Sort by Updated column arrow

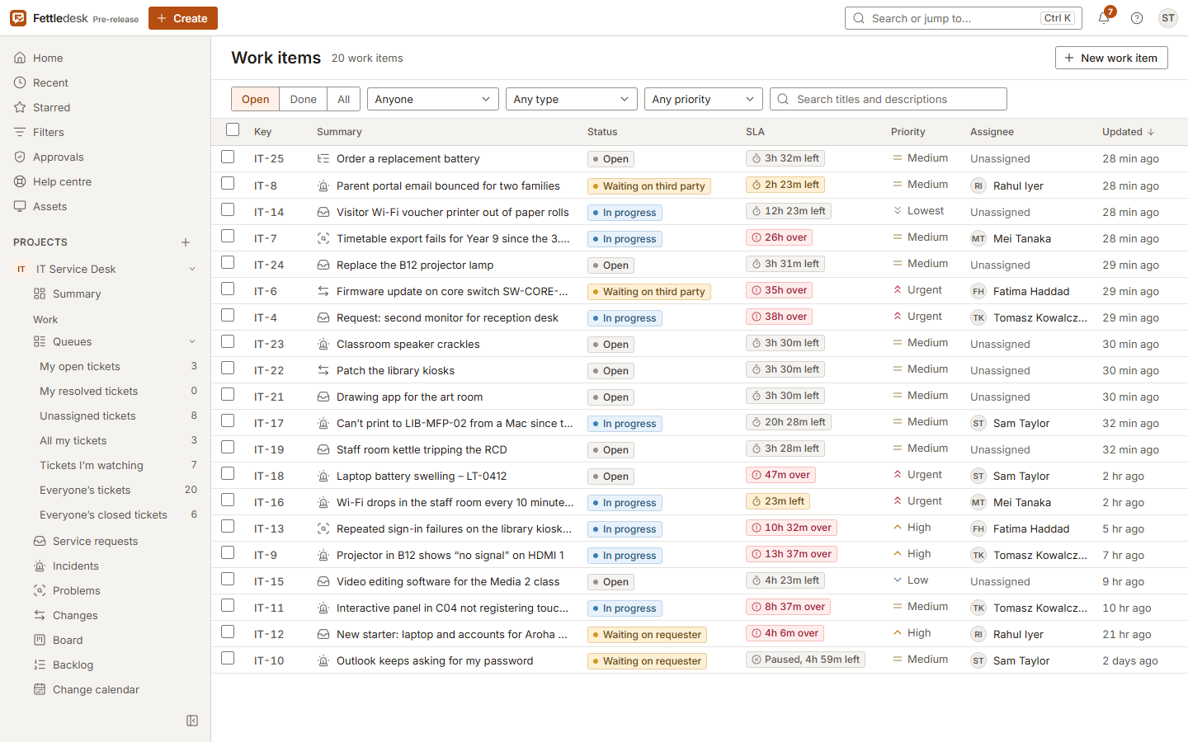[1151, 132]
